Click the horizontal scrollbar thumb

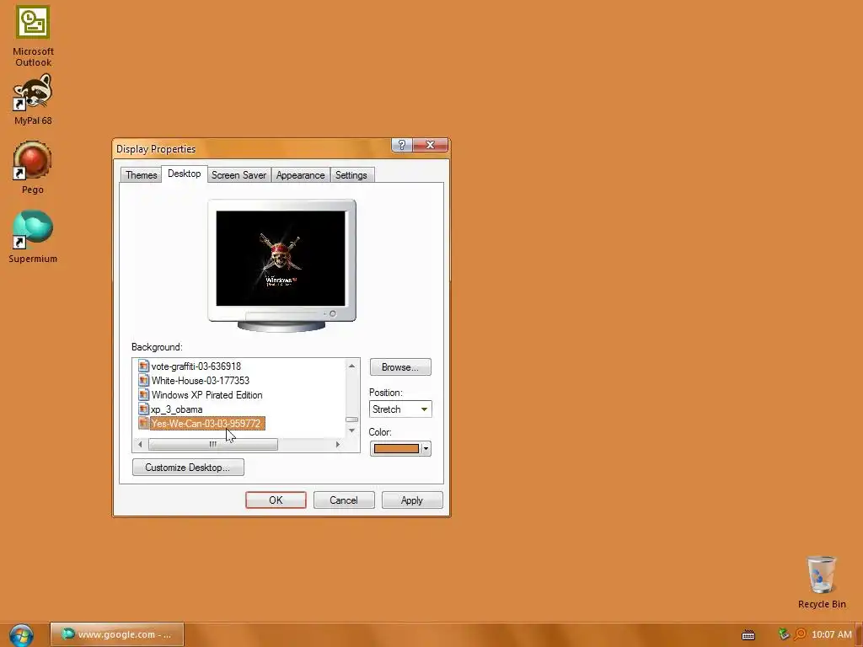click(213, 445)
